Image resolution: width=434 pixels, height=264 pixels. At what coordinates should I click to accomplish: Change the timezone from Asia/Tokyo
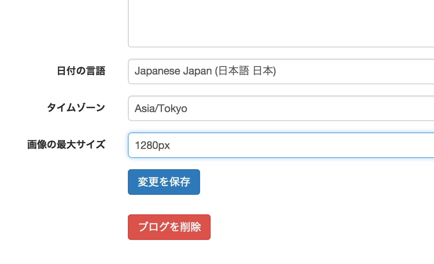[281, 108]
